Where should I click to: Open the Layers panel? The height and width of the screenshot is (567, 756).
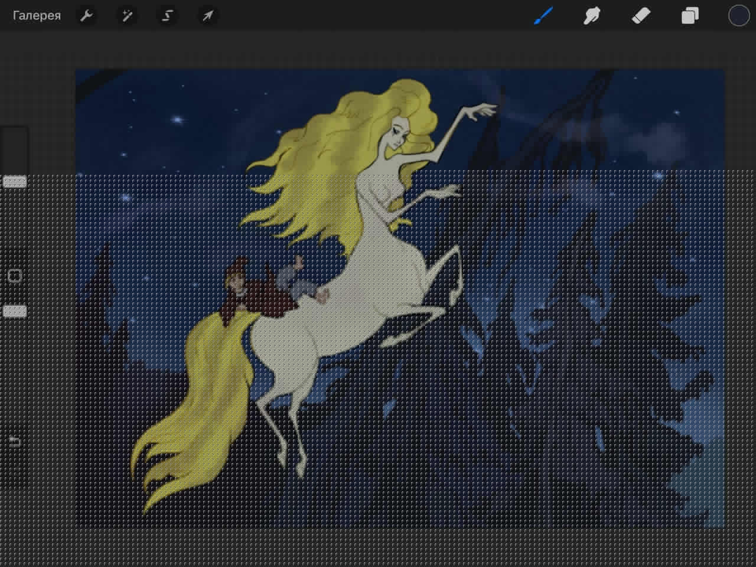[x=690, y=16]
